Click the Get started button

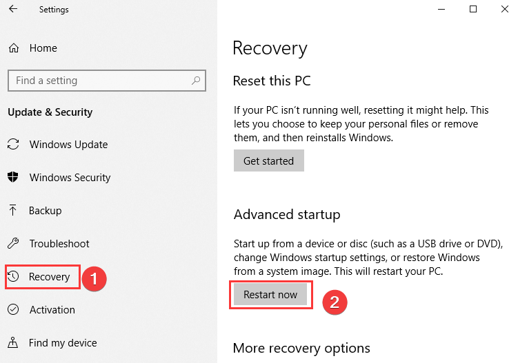[x=268, y=160]
